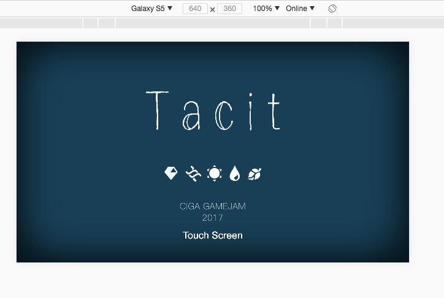Click the wind swirl icon
Screen dimensions: 444x298
tap(193, 173)
